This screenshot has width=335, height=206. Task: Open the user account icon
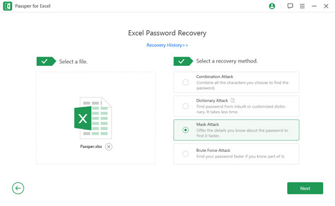pyautogui.click(x=272, y=6)
